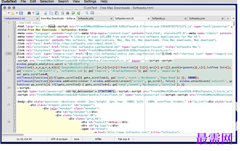Add a new tab with plus button

[228, 18]
